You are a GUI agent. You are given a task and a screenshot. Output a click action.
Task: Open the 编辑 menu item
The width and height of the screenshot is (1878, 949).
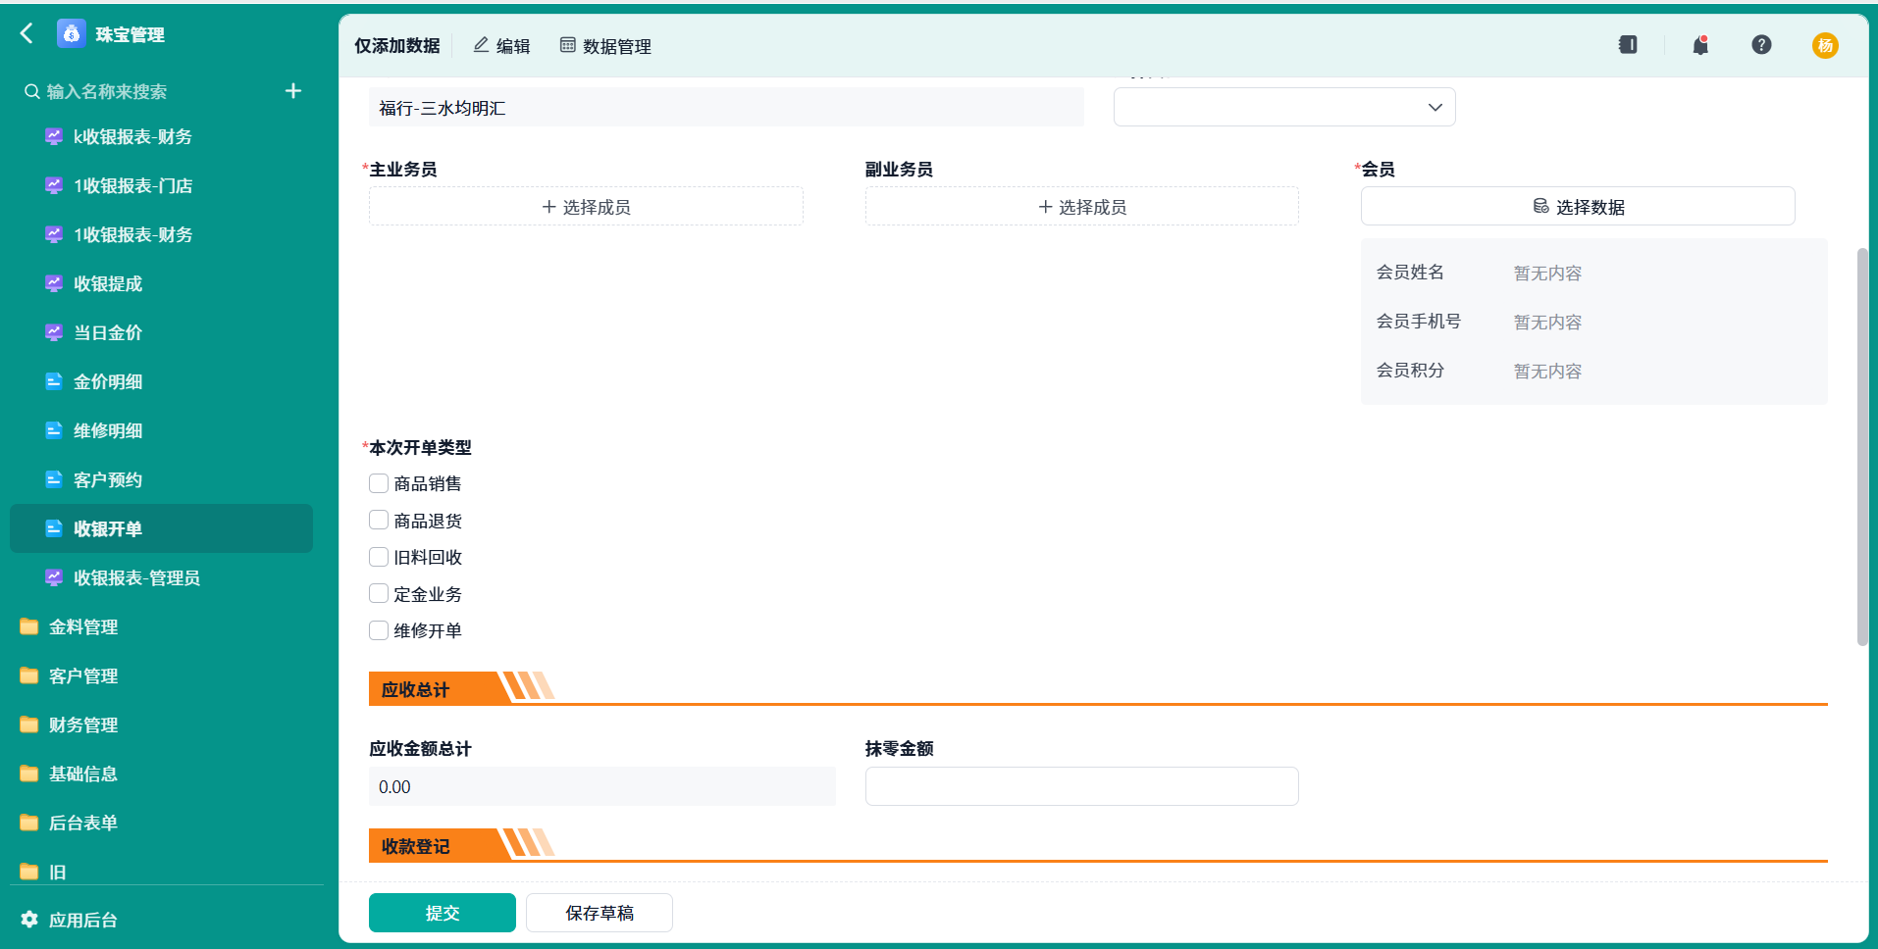(x=501, y=45)
